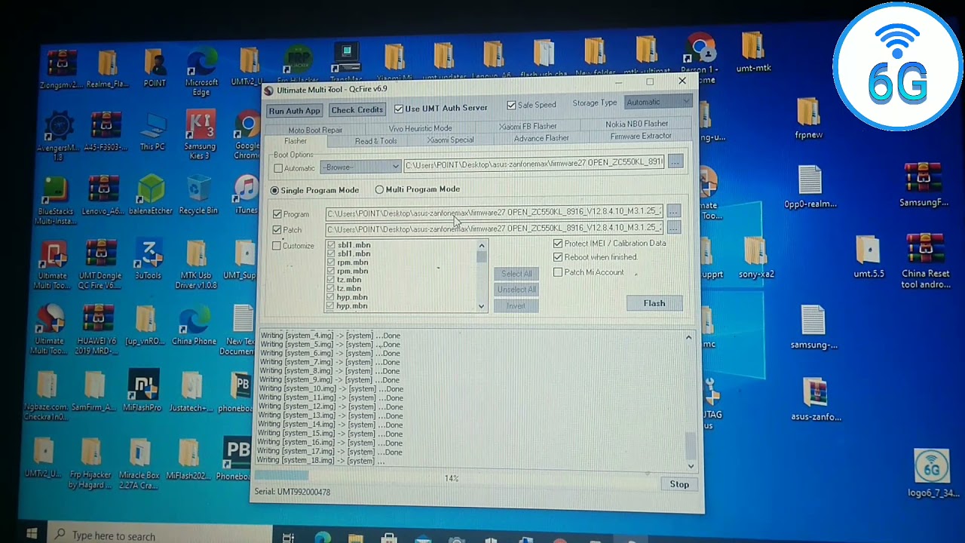Click the Flash button
The height and width of the screenshot is (543, 965).
click(x=654, y=303)
